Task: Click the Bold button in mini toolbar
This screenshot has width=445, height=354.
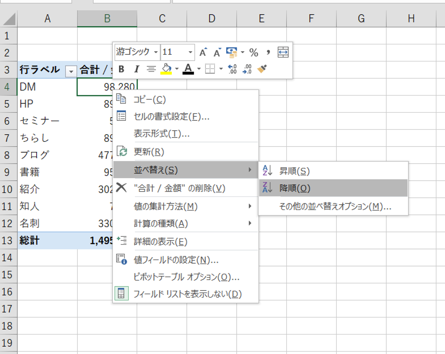Action: pos(121,69)
